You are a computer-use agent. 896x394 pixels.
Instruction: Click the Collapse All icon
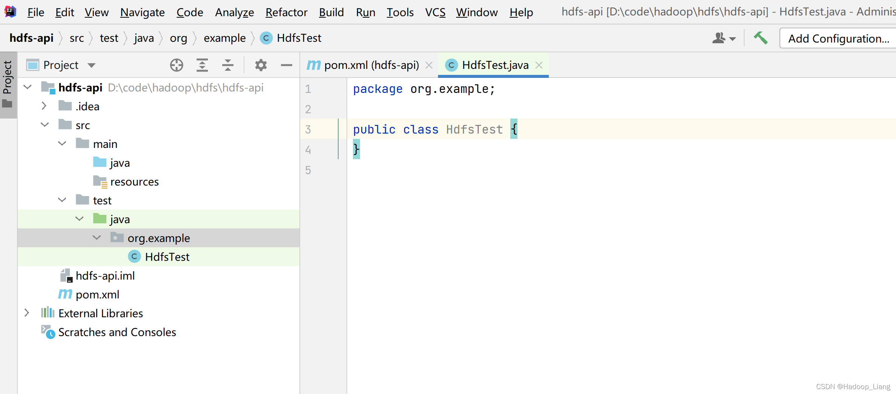(228, 65)
